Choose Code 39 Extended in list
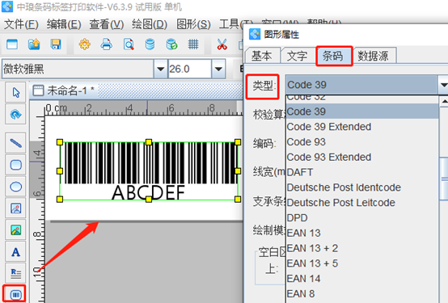Image resolution: width=448 pixels, height=303 pixels. click(362, 127)
